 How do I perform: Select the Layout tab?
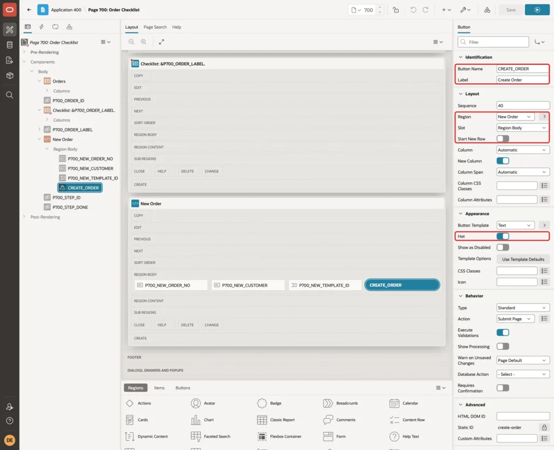coord(131,27)
